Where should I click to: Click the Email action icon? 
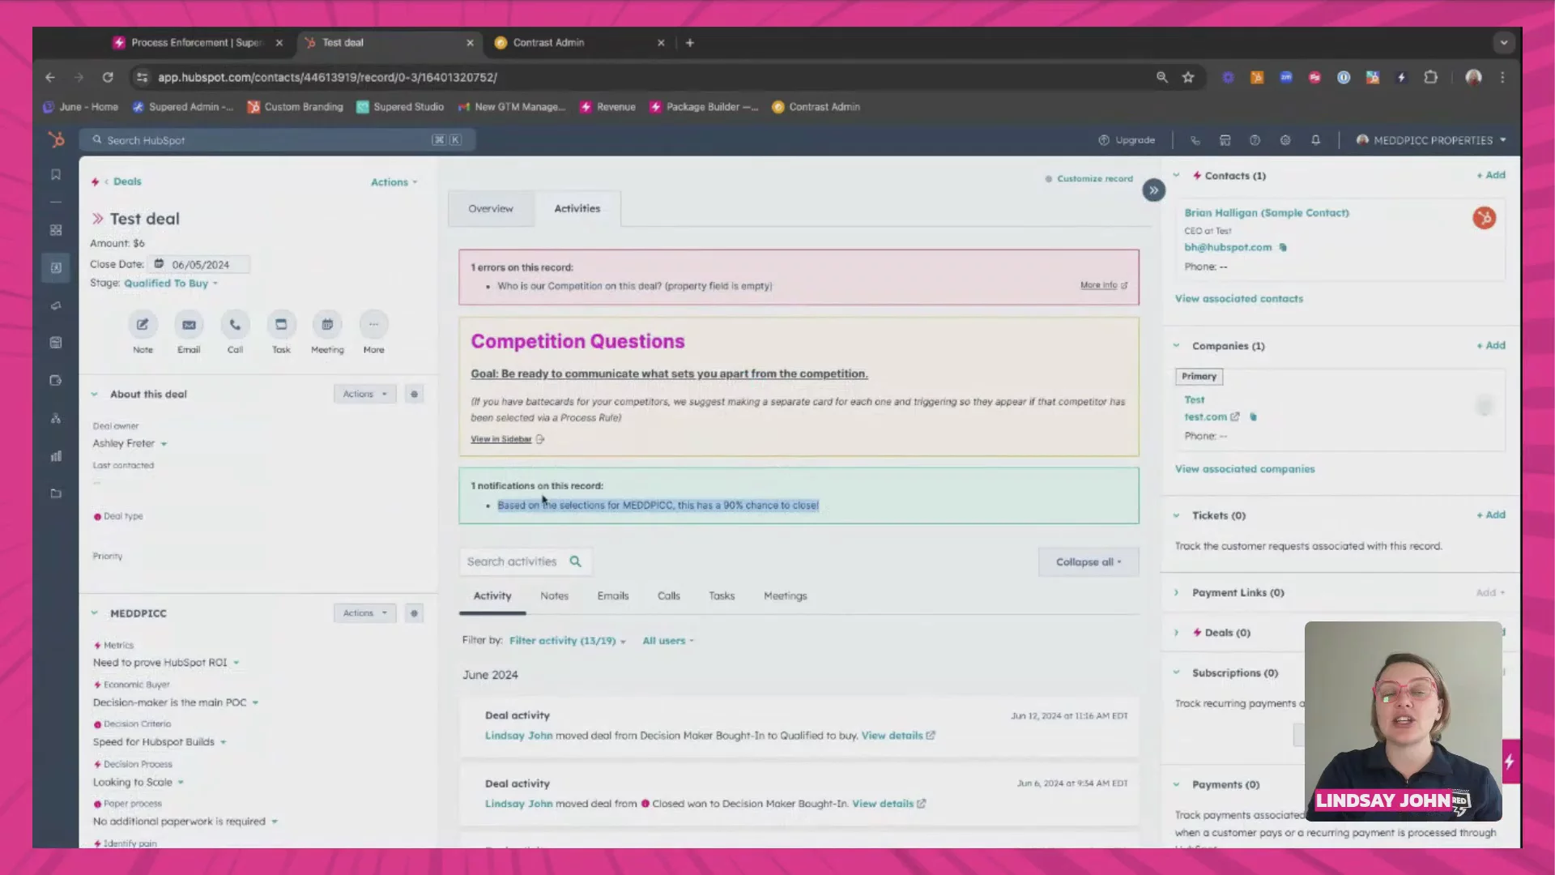tap(189, 324)
